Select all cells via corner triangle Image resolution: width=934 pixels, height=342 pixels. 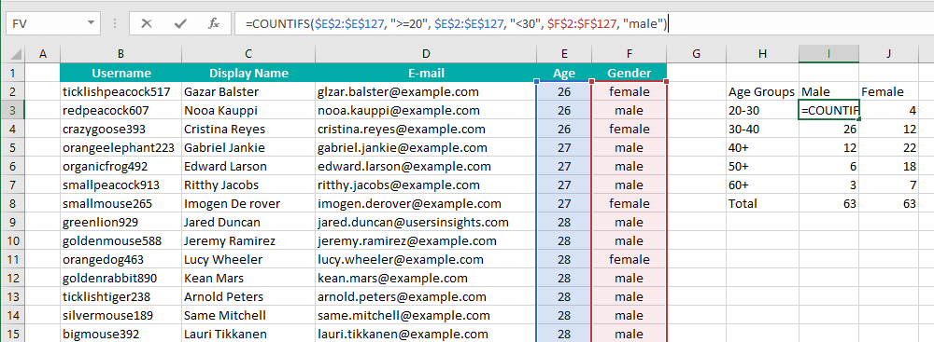(13, 54)
